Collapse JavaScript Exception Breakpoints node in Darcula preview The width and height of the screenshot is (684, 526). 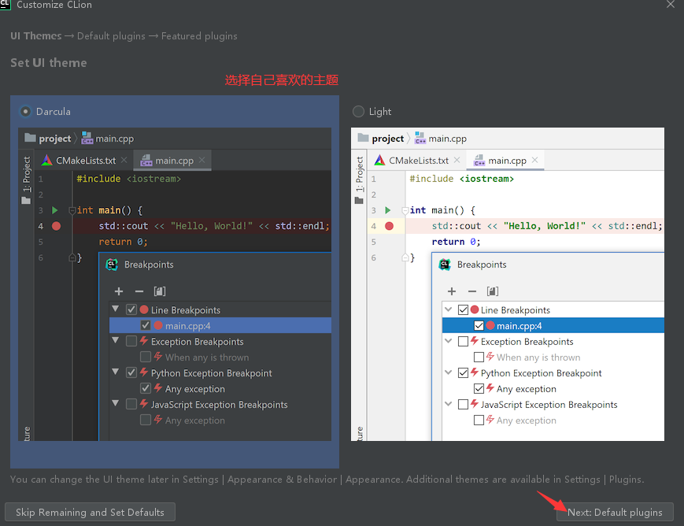point(116,405)
